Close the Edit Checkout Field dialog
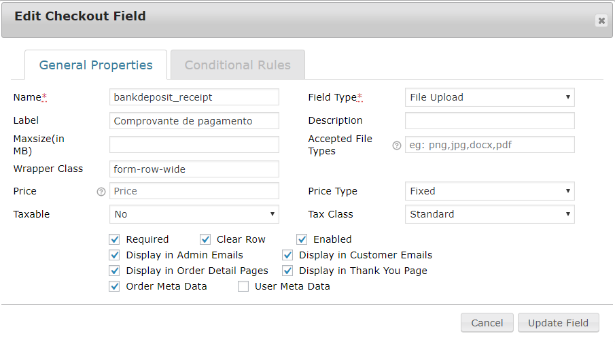The height and width of the screenshot is (342, 615). (601, 20)
